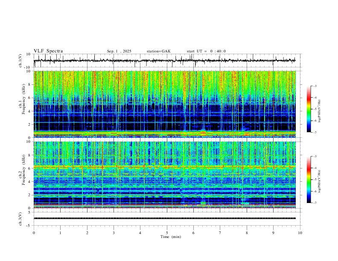Click the ch.2 color scale bar
The width and height of the screenshot is (338, 261).
[309, 180]
